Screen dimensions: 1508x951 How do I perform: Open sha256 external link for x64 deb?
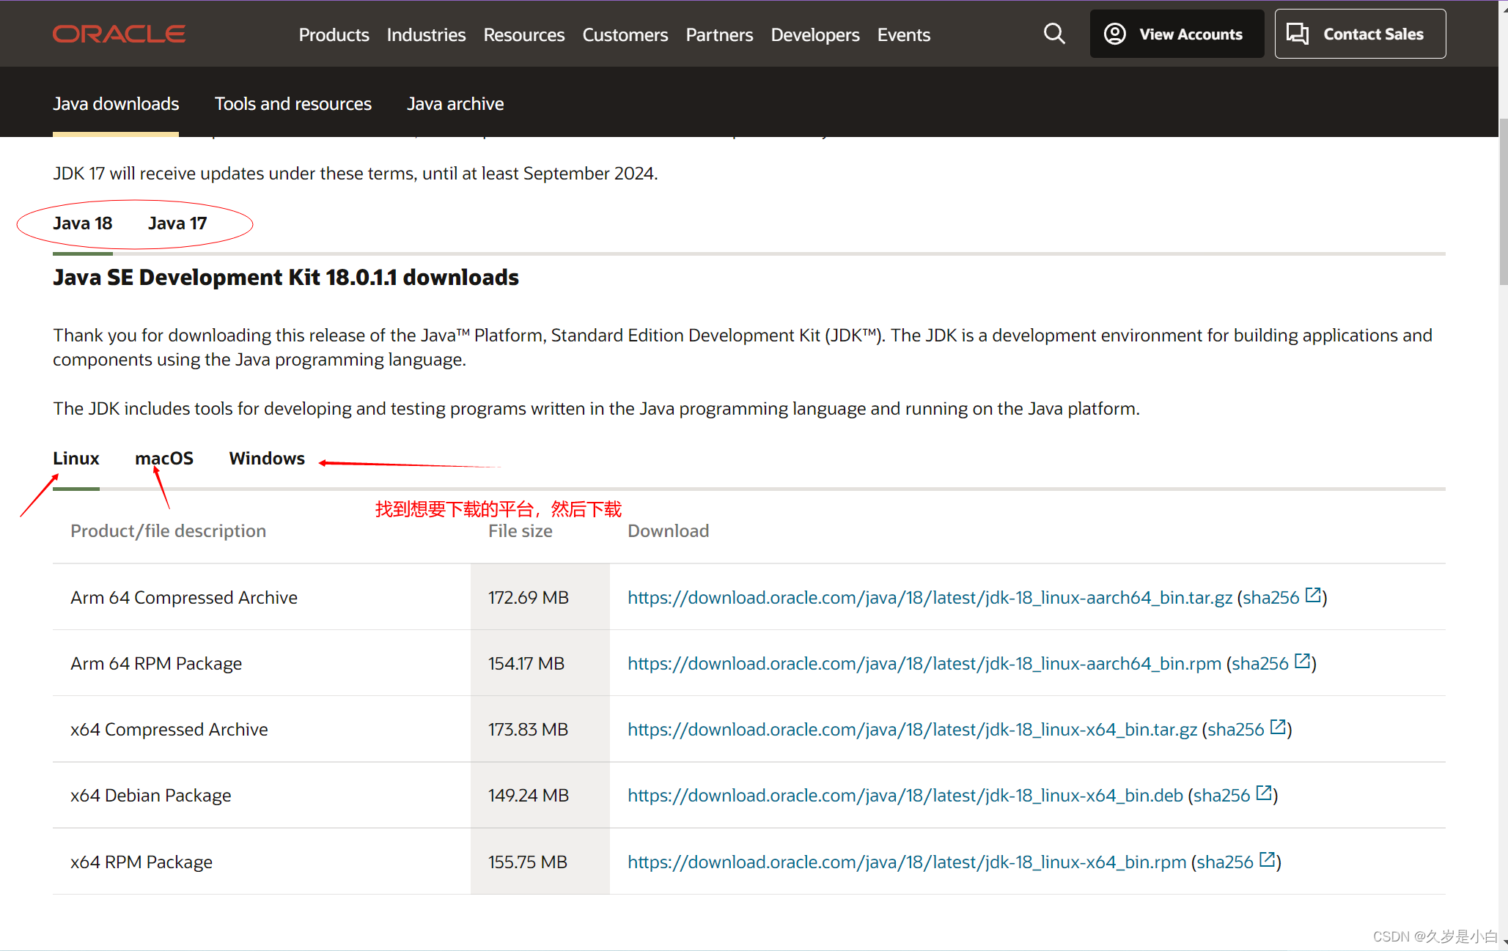click(x=1232, y=795)
